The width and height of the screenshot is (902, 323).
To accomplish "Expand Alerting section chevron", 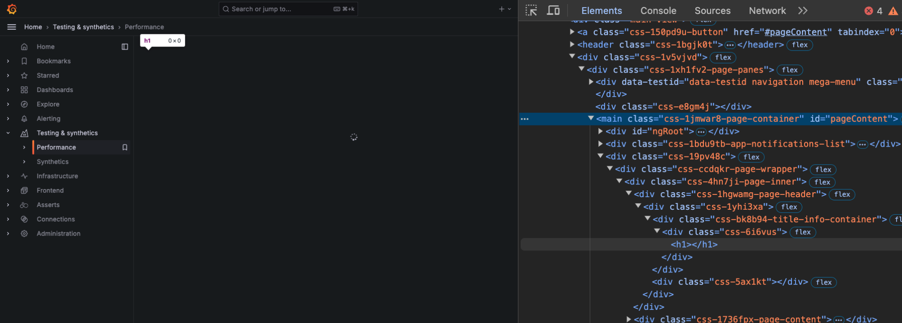I will coord(8,119).
